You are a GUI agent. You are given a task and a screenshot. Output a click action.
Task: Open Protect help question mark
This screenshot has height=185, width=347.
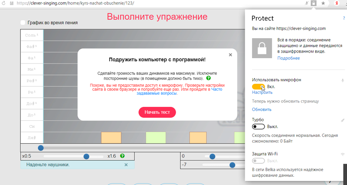click(344, 18)
